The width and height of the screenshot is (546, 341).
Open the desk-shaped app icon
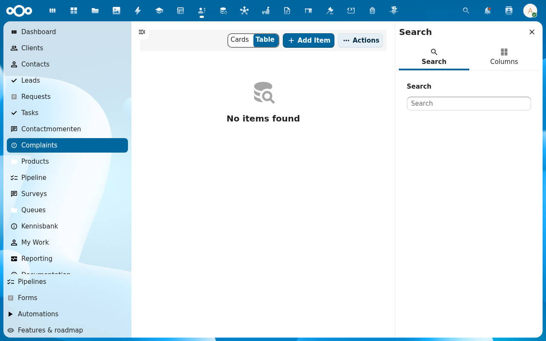[x=308, y=11]
